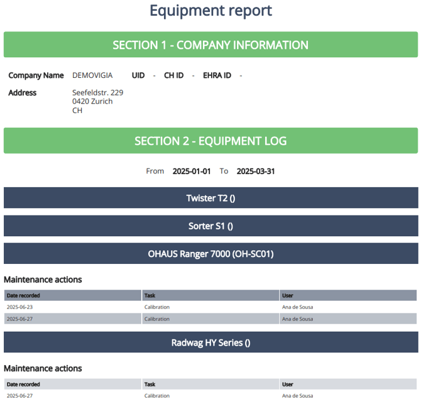The image size is (421, 404).
Task: Click the Equipment report title
Action: pyautogui.click(x=210, y=11)
